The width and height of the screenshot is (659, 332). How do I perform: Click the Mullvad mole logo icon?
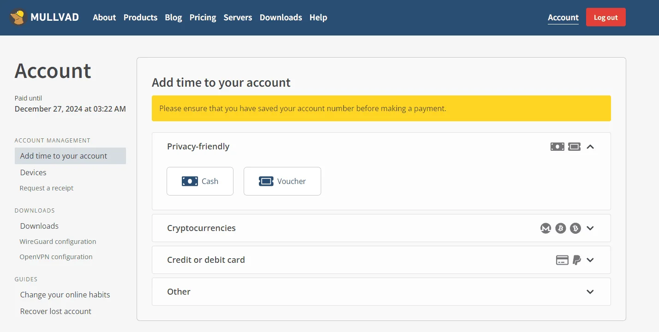pos(18,18)
